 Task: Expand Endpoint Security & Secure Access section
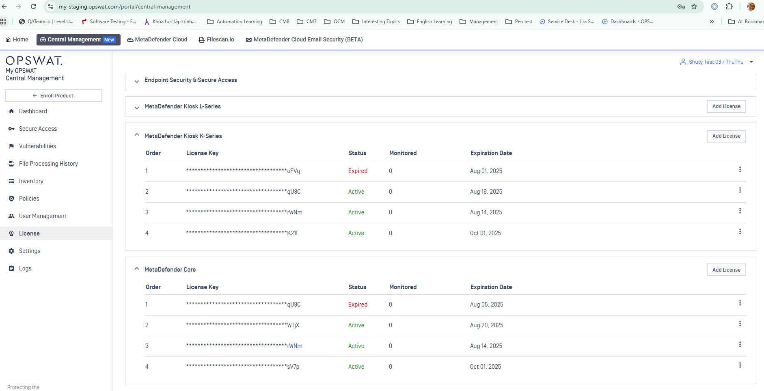tap(137, 81)
